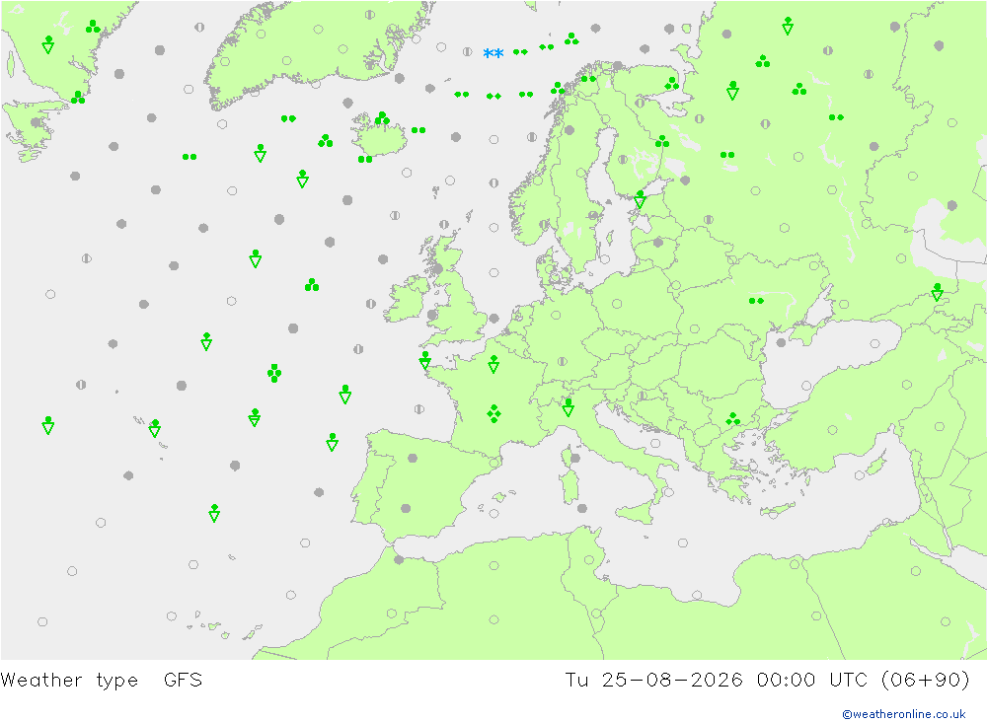Select the shower symbol over the Azores
Screen dimensions: 987x723
click(x=154, y=428)
